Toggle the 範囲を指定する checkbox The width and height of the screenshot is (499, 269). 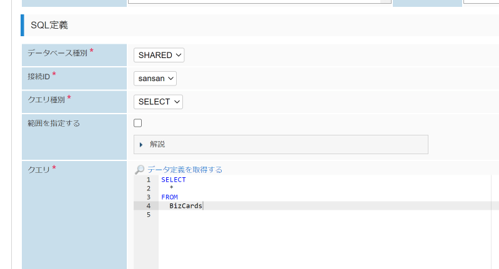(x=138, y=123)
